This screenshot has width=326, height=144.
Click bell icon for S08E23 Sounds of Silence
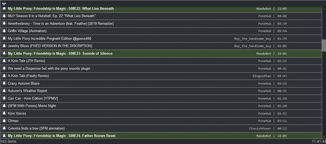(4, 53)
